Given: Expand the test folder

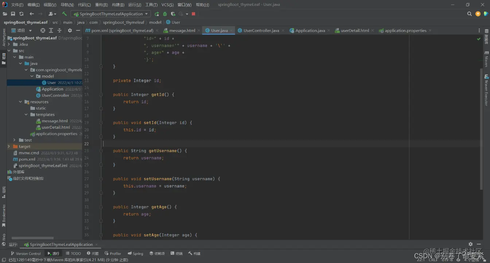Looking at the screenshot, I should (x=15, y=140).
